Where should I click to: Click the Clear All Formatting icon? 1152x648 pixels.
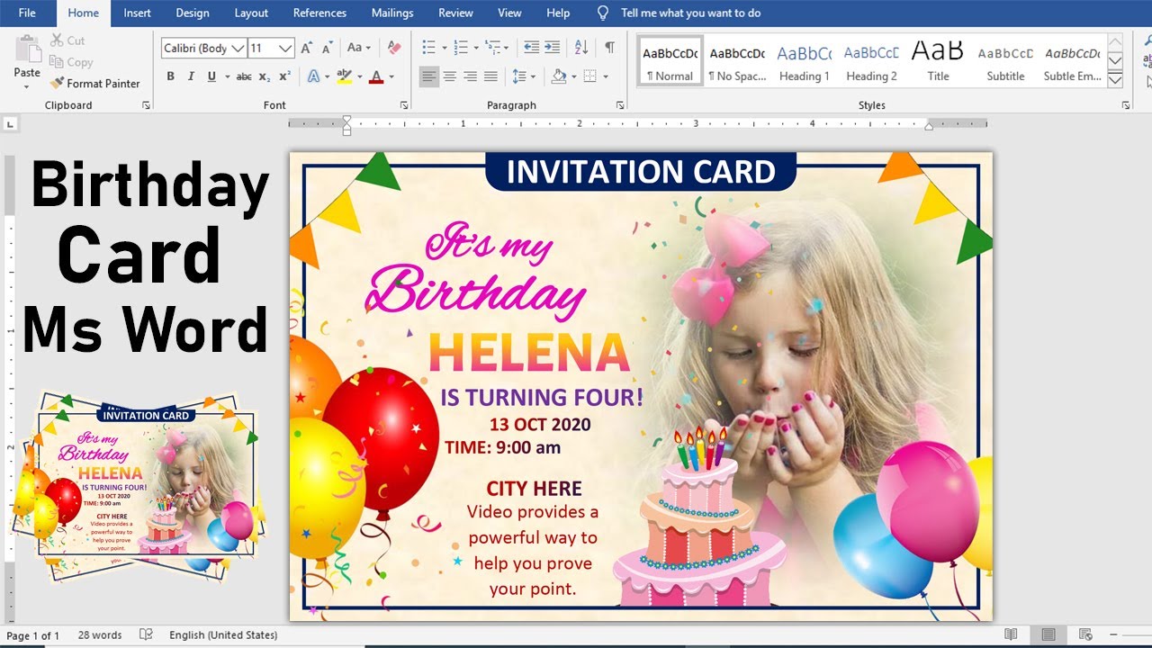coord(393,48)
